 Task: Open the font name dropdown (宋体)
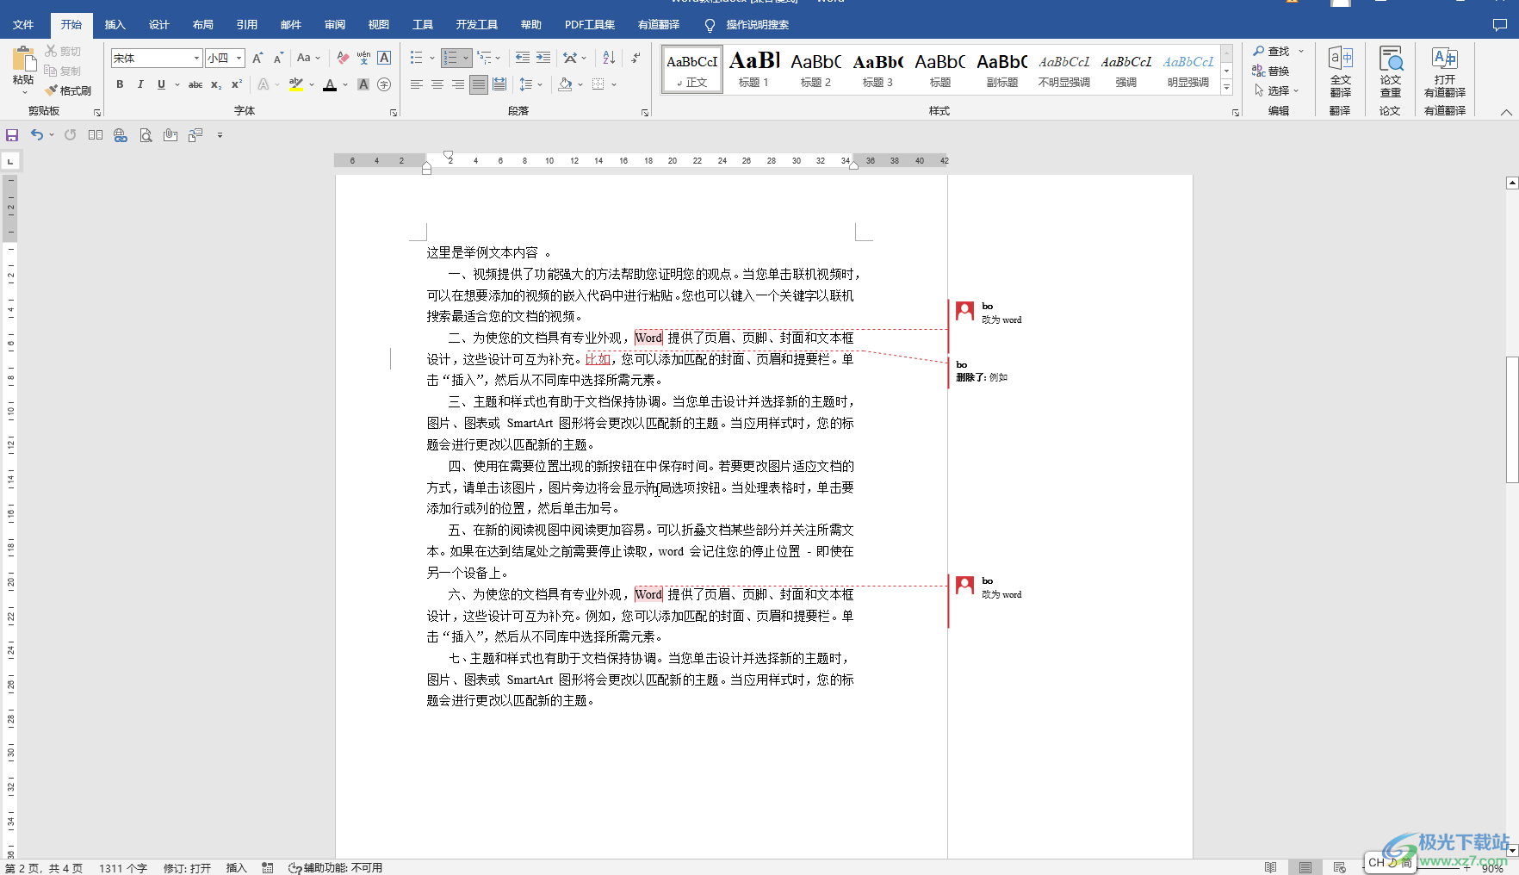pyautogui.click(x=196, y=58)
